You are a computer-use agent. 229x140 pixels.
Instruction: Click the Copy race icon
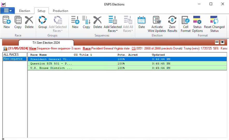click(18, 20)
